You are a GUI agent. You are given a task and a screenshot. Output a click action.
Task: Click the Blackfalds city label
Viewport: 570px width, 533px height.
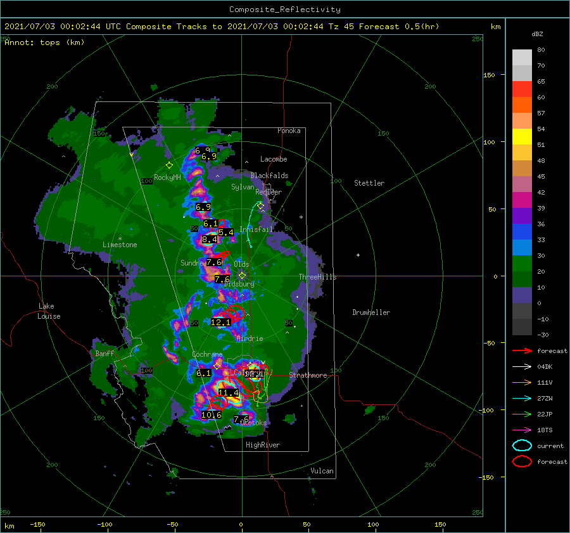point(269,176)
